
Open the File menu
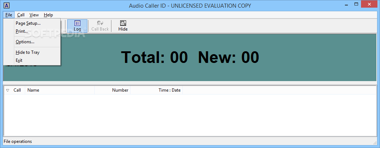click(9, 15)
